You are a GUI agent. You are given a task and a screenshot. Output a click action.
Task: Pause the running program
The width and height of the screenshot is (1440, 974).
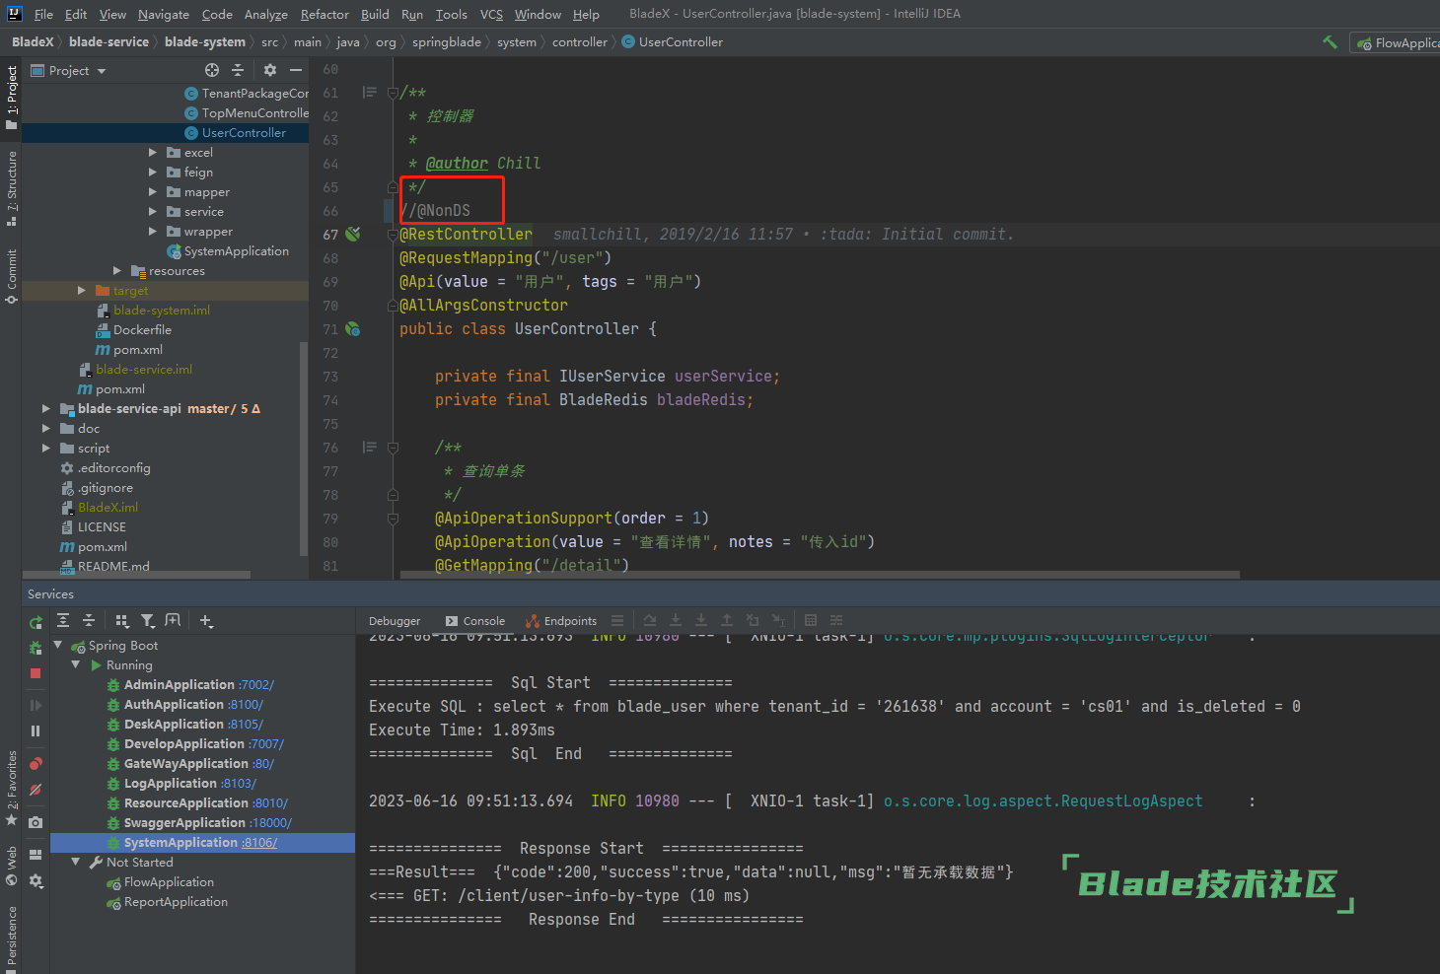[x=36, y=730]
